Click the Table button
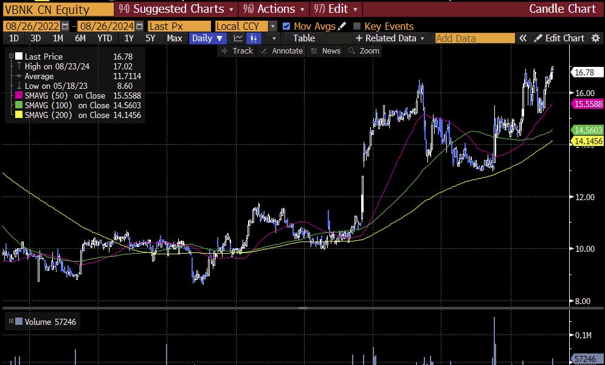 pos(303,38)
